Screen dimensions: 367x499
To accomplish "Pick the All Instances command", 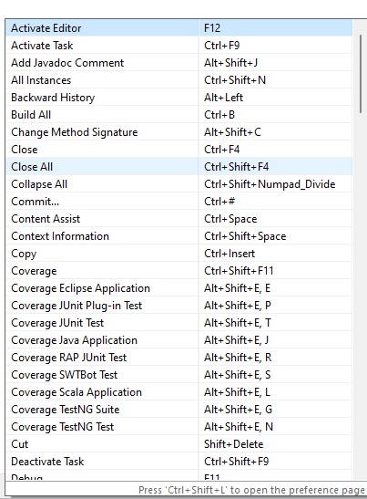I will 178,80.
